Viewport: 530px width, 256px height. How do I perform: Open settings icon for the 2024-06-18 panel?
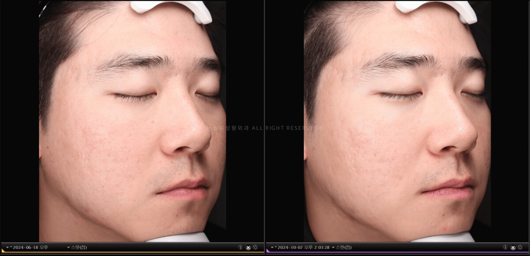pos(255,248)
